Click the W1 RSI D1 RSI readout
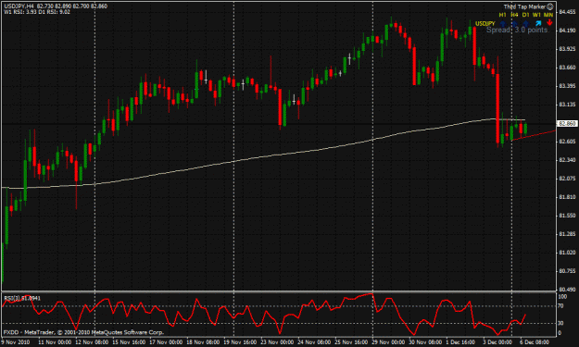This screenshot has height=347, width=579. [36, 12]
